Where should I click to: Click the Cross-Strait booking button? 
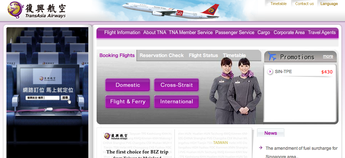(177, 85)
